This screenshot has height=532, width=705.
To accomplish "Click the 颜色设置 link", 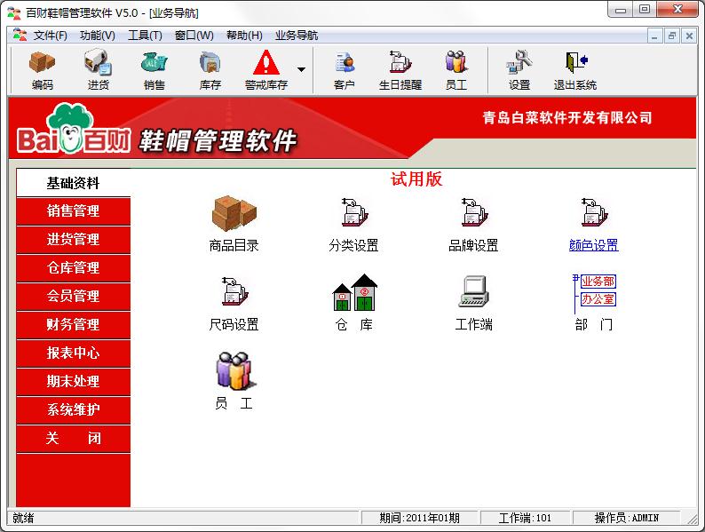I will pos(593,246).
